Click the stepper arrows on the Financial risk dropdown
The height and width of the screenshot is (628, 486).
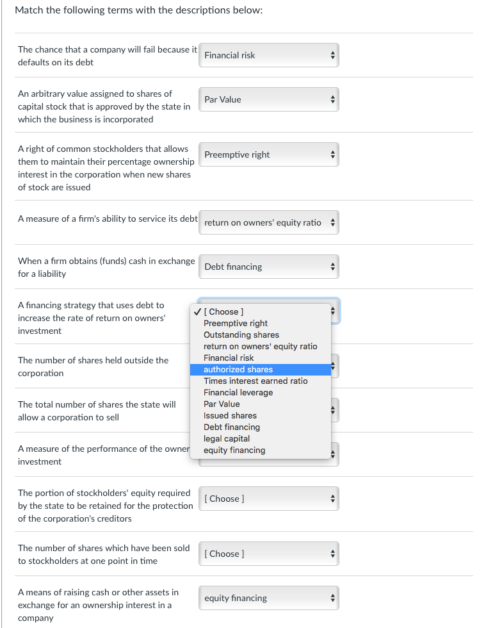tap(332, 55)
